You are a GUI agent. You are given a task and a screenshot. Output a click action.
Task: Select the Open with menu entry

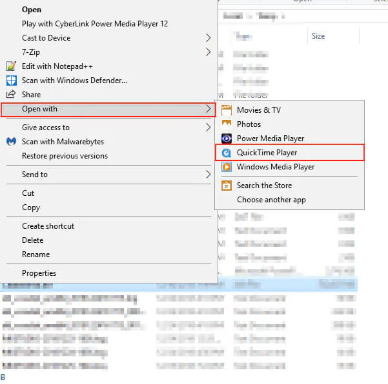108,110
